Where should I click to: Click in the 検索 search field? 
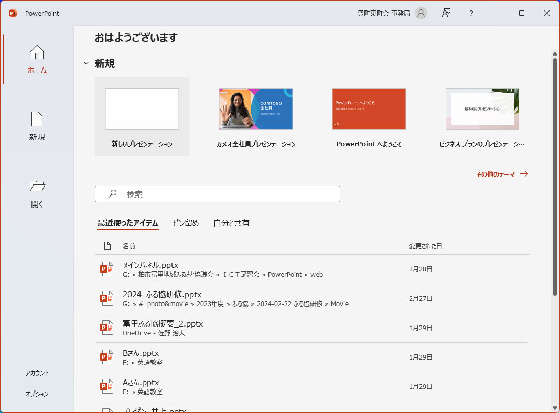point(218,194)
